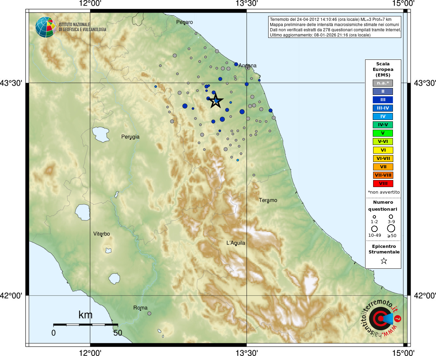Click the 1-2 questionnaires circle symbol
The width and height of the screenshot is (436, 356).
pos(374,217)
